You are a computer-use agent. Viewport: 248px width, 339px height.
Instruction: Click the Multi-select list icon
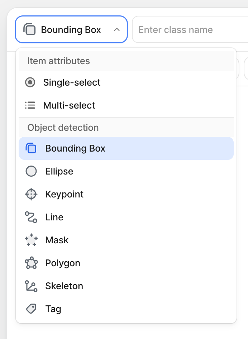tap(30, 105)
